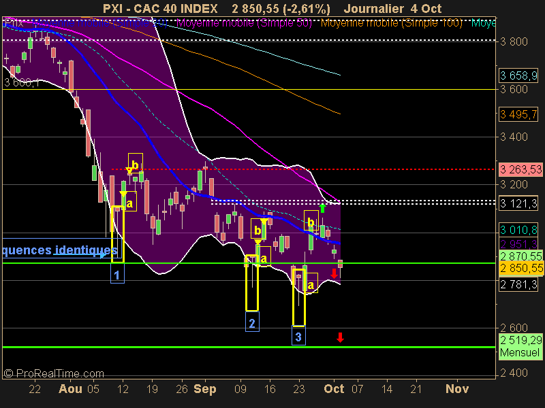The height and width of the screenshot is (408, 545).
Task: Click the 3 600 price axis value
Action: click(x=514, y=89)
